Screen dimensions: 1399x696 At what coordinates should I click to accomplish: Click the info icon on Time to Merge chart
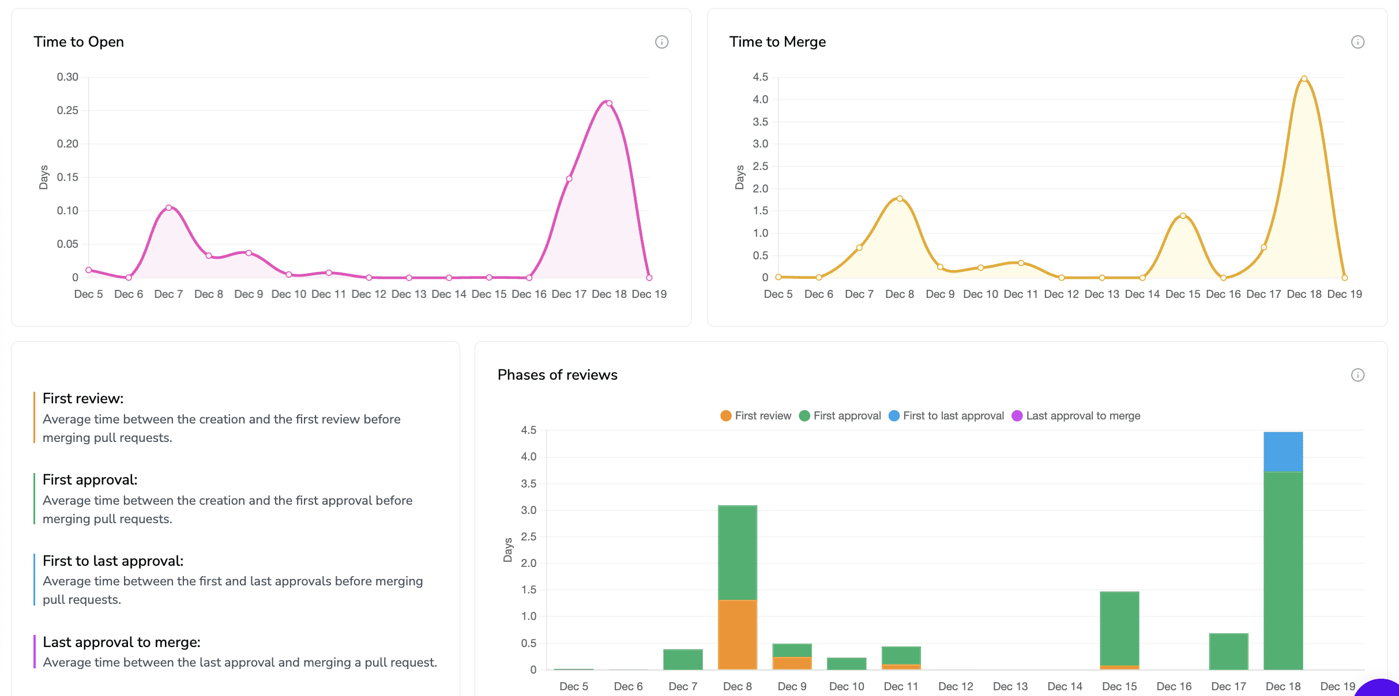click(1358, 41)
